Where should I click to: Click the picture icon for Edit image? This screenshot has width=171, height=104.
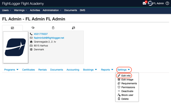[119, 79]
